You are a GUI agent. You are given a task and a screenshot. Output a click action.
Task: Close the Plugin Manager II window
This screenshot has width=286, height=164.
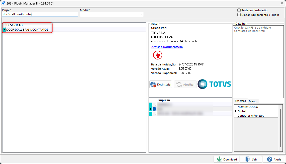pos(282,3)
